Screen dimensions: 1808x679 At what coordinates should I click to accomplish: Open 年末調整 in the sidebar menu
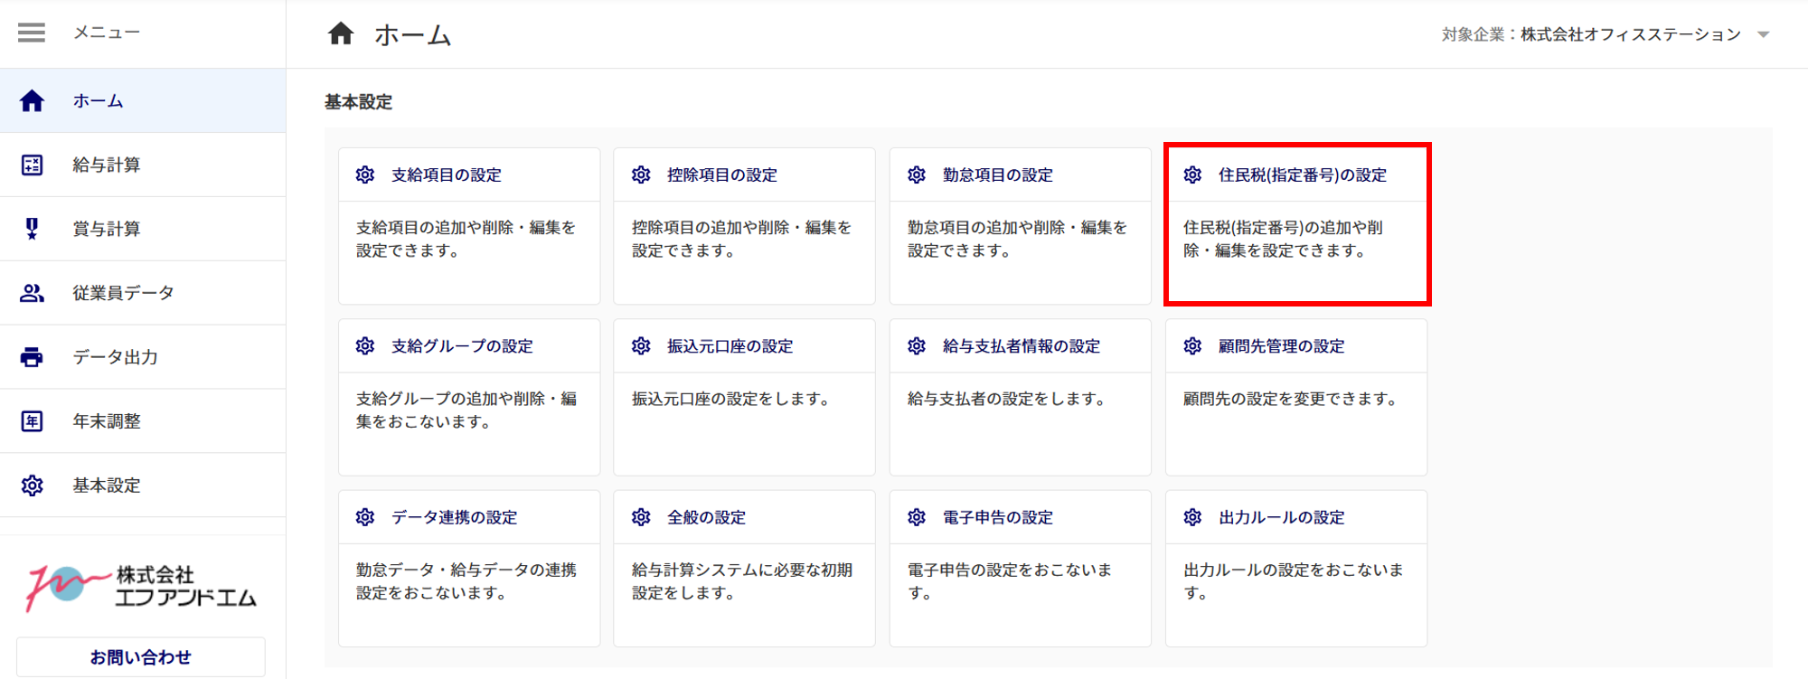[143, 421]
